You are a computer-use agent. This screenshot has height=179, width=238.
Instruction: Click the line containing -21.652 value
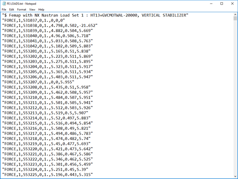(x=50, y=26)
